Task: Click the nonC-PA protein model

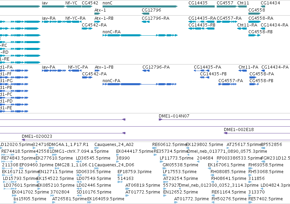Action: click(140, 84)
